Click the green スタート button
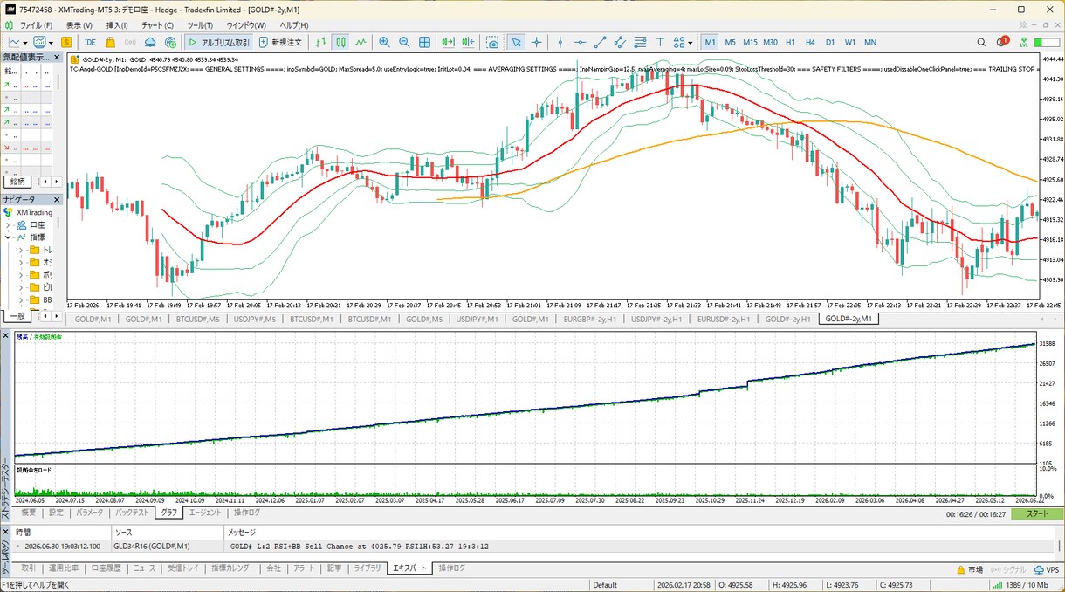This screenshot has width=1065, height=592. pos(1038,513)
